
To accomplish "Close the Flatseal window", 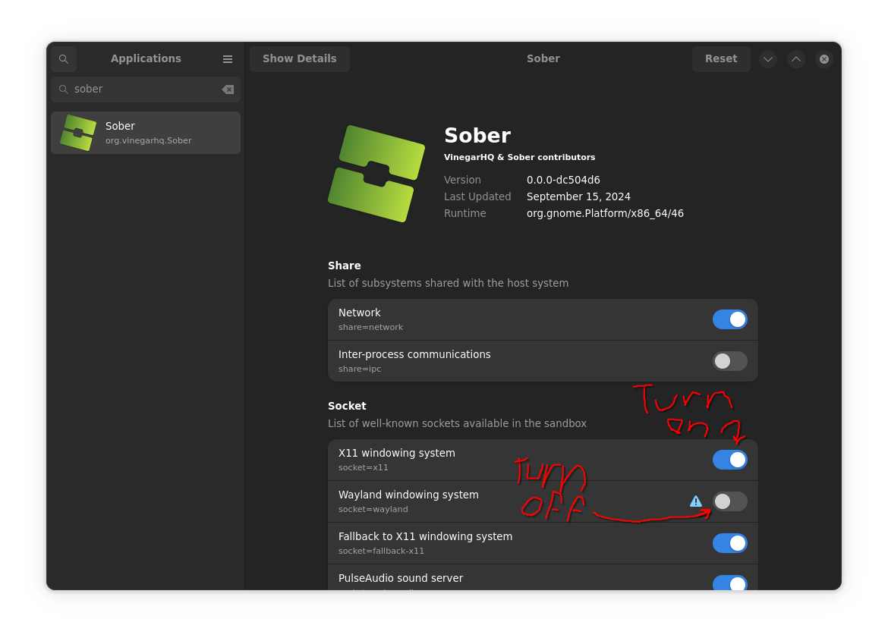I will click(824, 59).
